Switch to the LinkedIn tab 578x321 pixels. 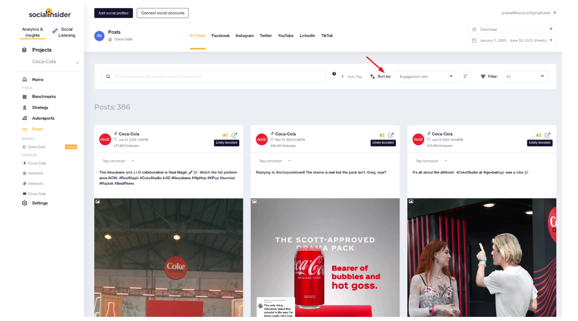pyautogui.click(x=307, y=36)
